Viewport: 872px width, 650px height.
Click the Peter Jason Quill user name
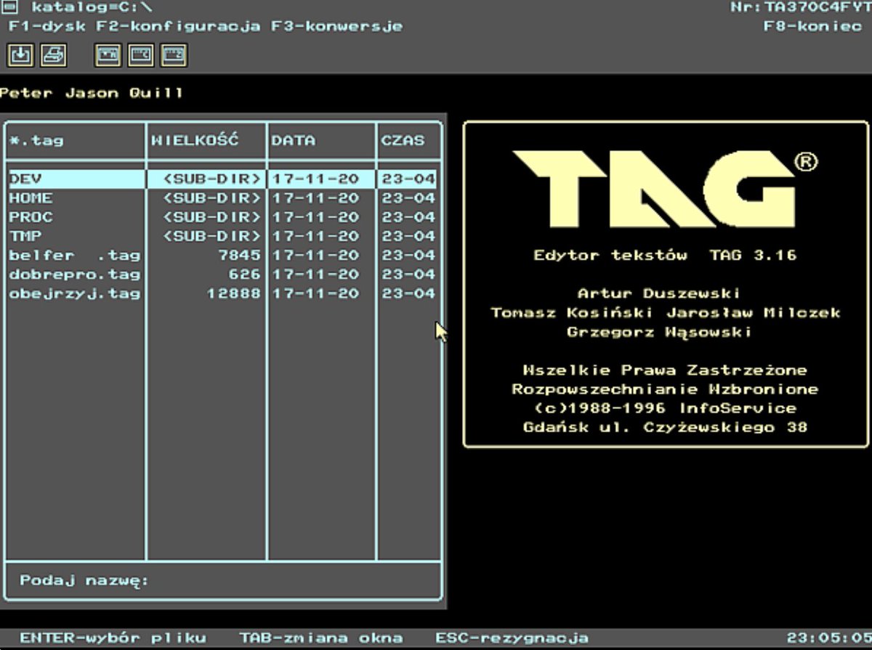(x=92, y=93)
